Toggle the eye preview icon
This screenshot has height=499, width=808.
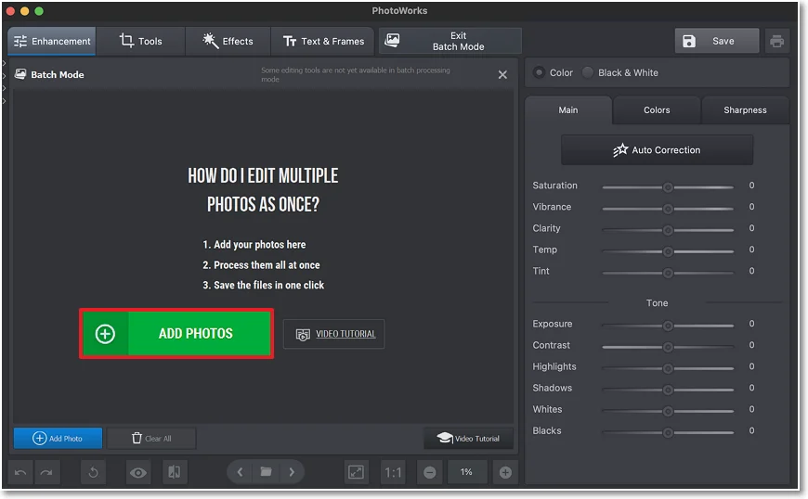(x=138, y=472)
